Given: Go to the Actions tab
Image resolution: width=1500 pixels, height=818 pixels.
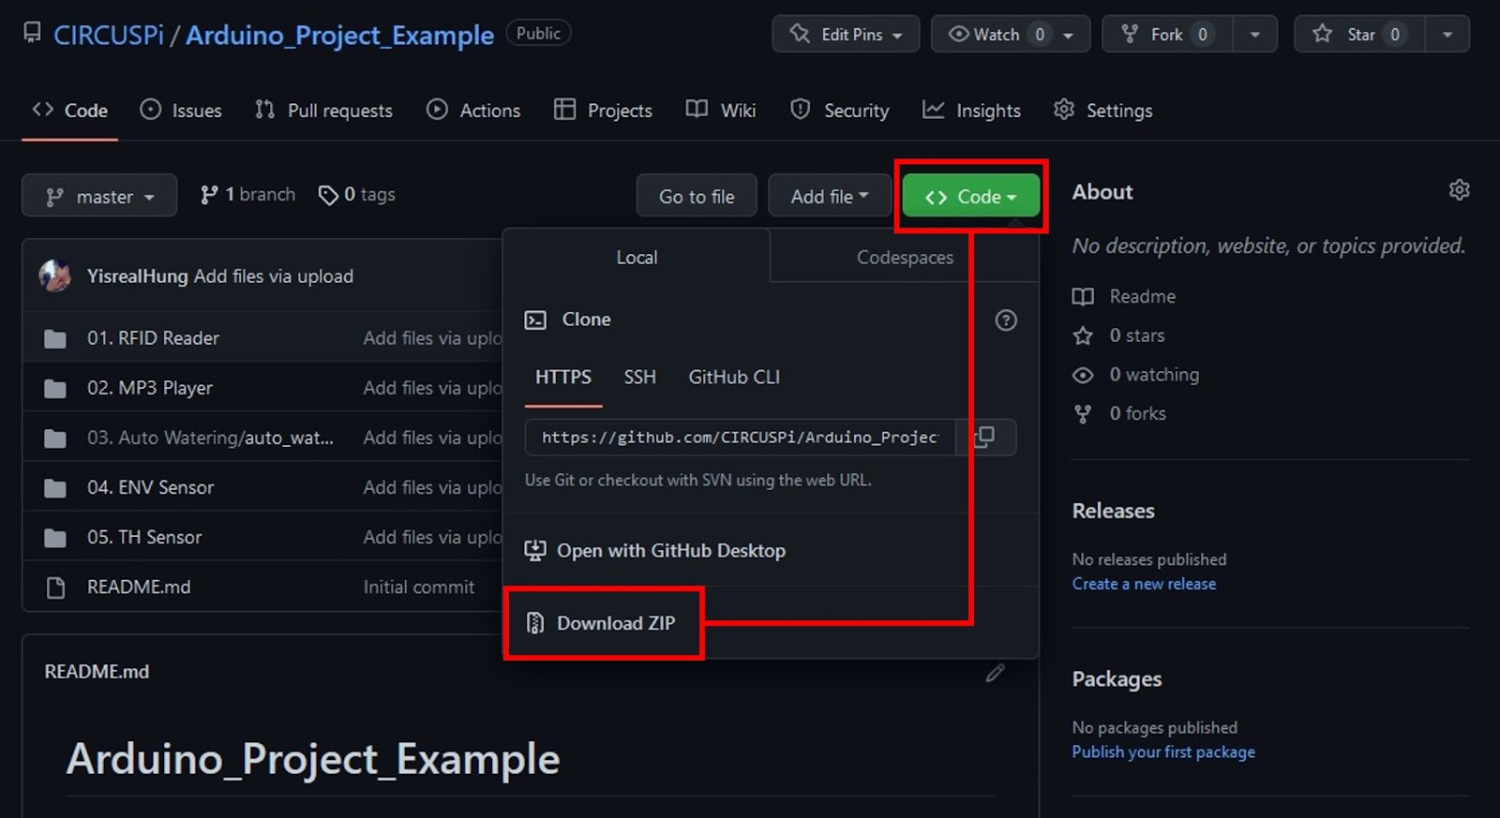Looking at the screenshot, I should tap(473, 110).
